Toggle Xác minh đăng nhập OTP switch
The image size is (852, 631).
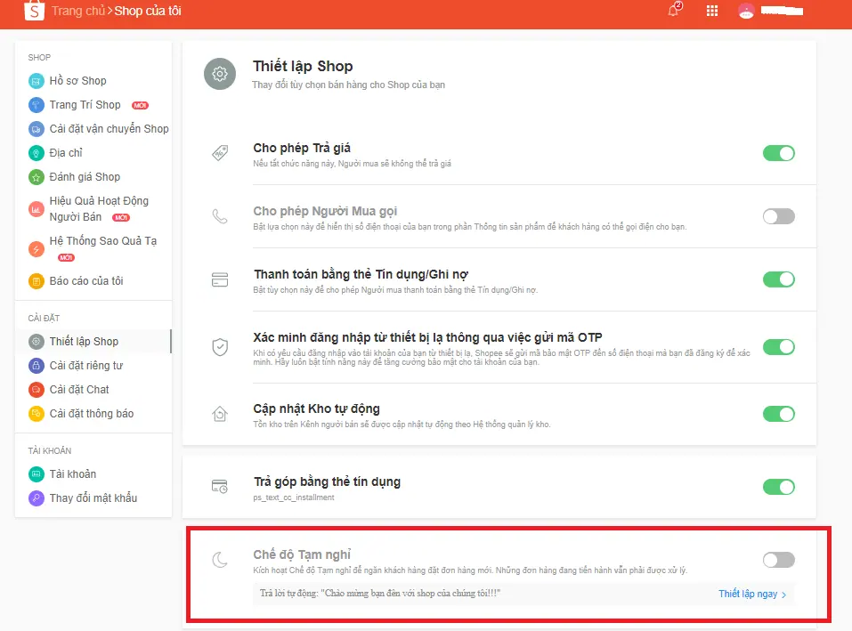(779, 347)
